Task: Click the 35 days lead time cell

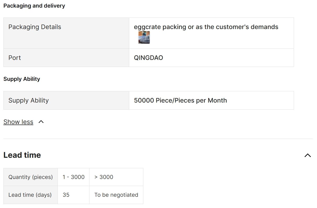Action: pyautogui.click(x=66, y=195)
